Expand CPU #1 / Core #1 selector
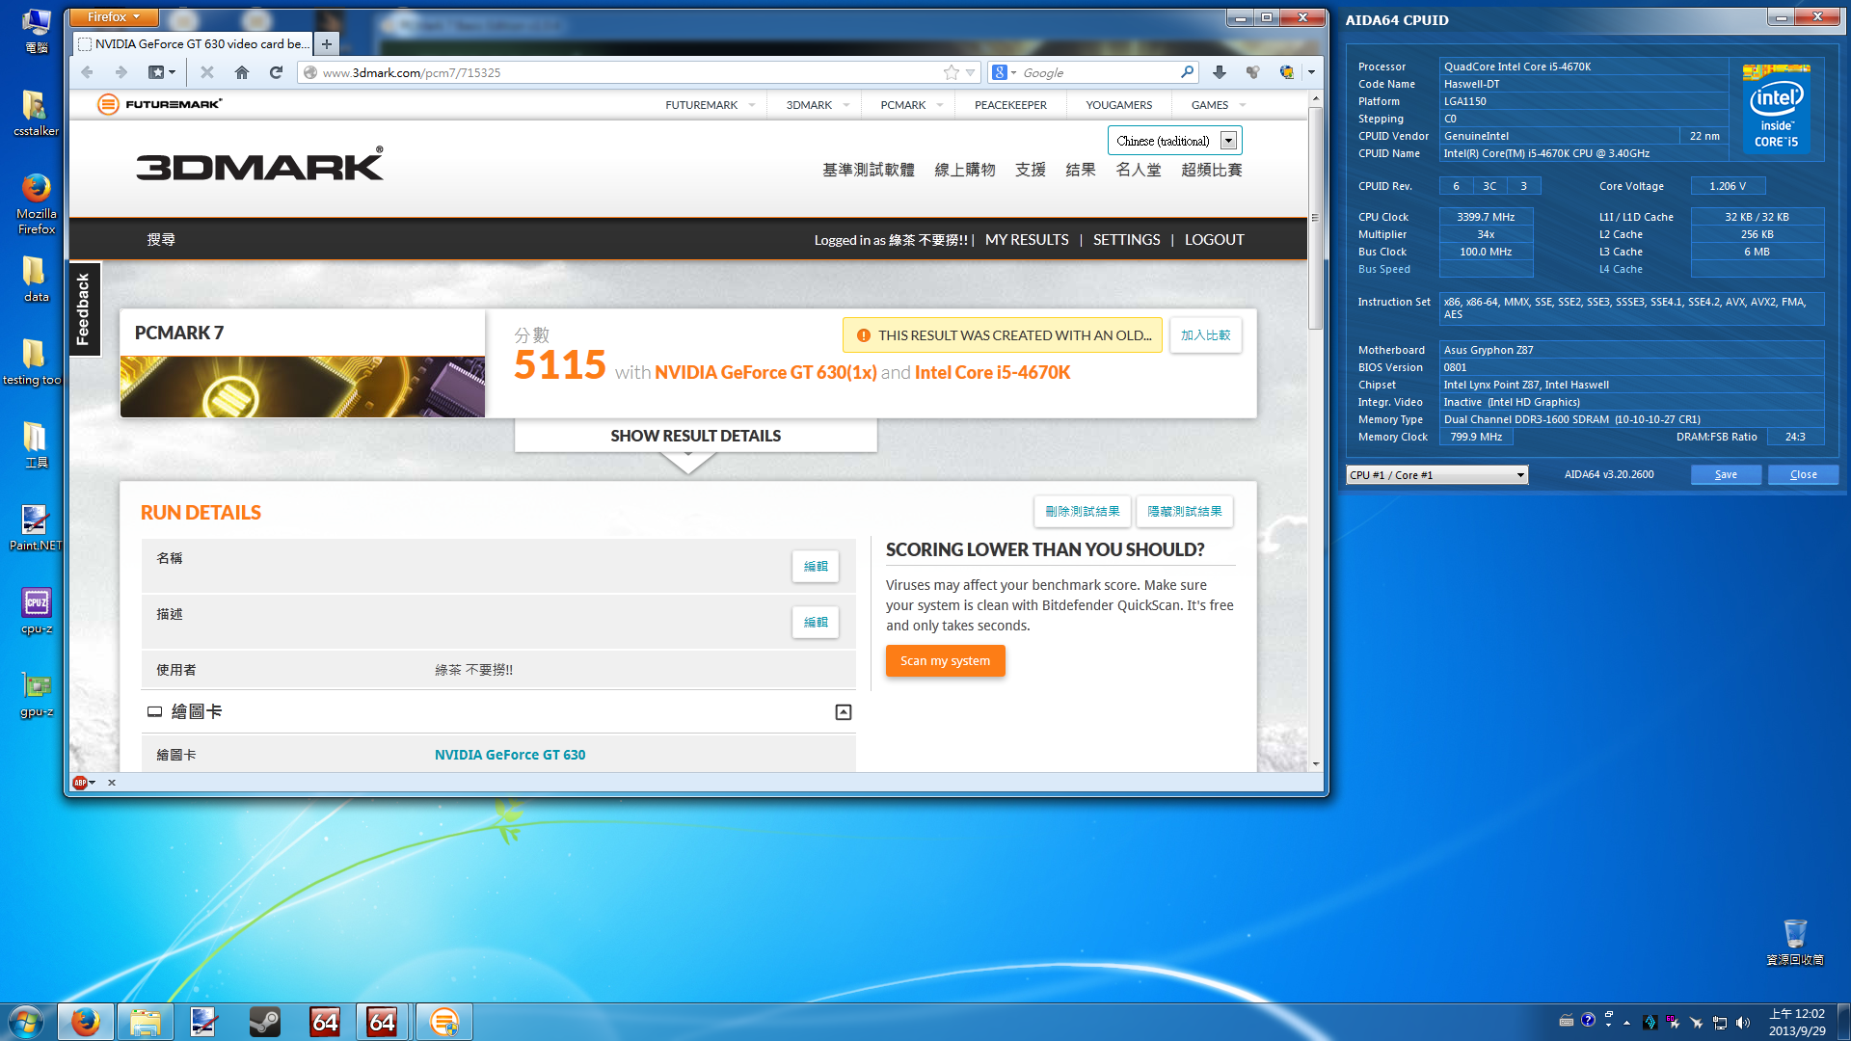Viewport: 1851px width, 1041px height. click(x=1520, y=475)
